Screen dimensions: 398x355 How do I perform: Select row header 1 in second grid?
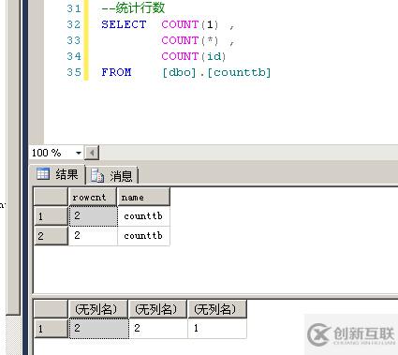(51, 329)
